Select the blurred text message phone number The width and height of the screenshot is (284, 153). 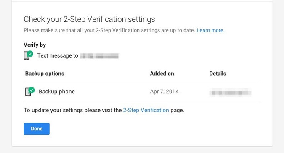pyautogui.click(x=100, y=56)
